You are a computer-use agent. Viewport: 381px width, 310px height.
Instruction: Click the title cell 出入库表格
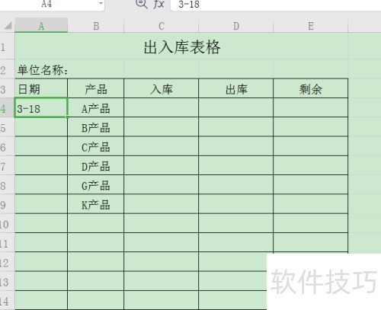[x=181, y=46]
